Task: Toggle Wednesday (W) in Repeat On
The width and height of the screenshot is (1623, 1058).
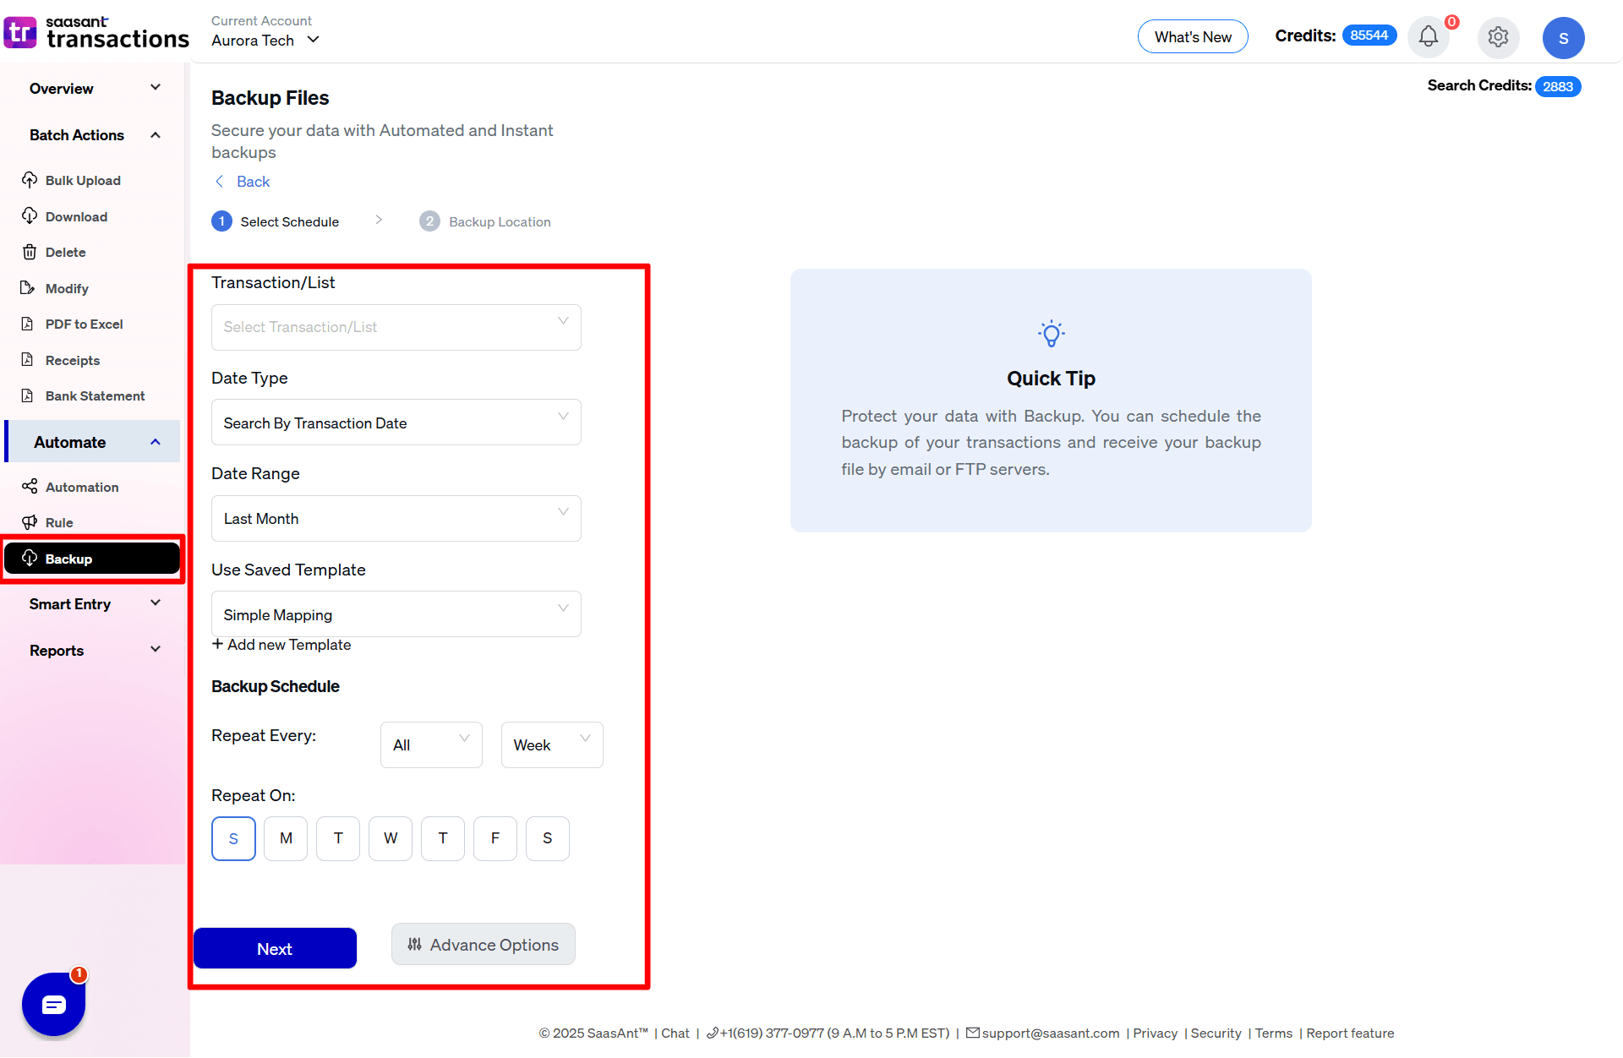Action: pyautogui.click(x=391, y=838)
